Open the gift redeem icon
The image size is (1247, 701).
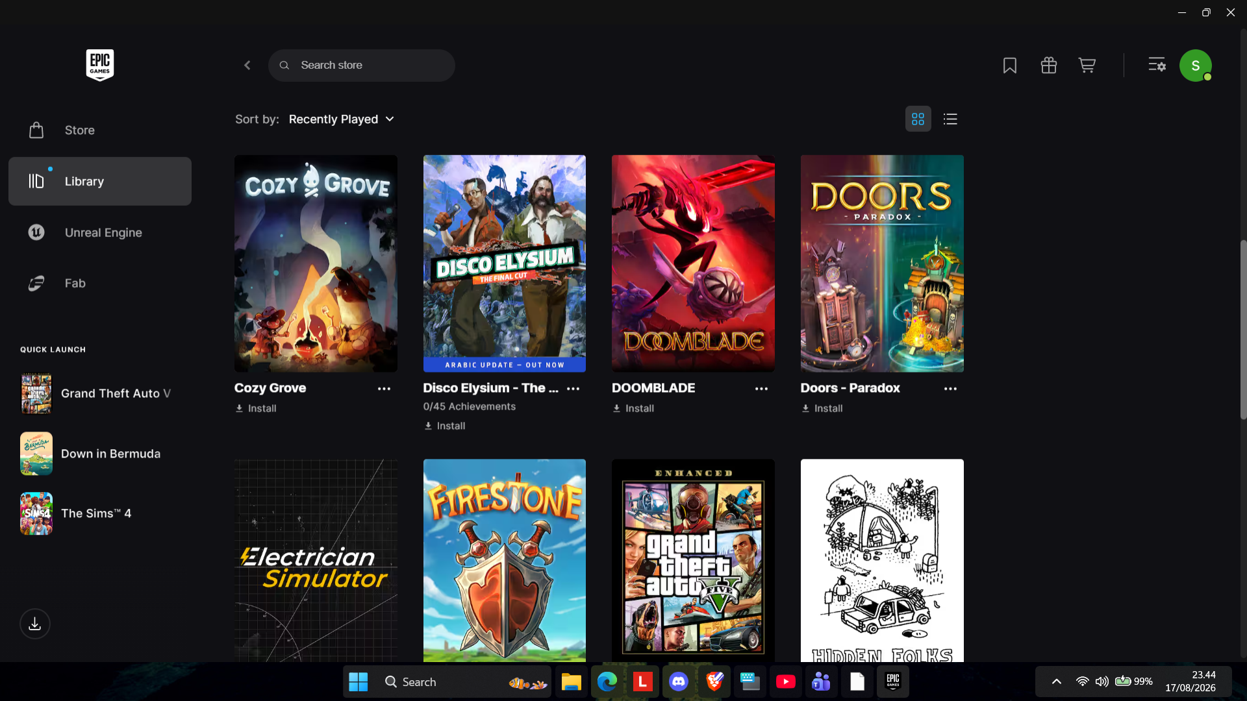pyautogui.click(x=1049, y=66)
